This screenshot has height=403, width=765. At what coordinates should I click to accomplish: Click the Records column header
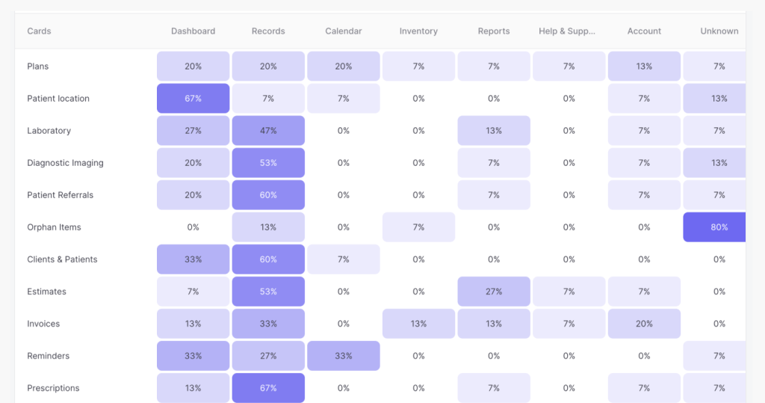(x=268, y=31)
